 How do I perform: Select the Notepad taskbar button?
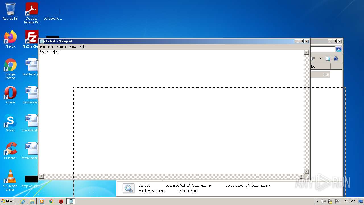[71, 201]
